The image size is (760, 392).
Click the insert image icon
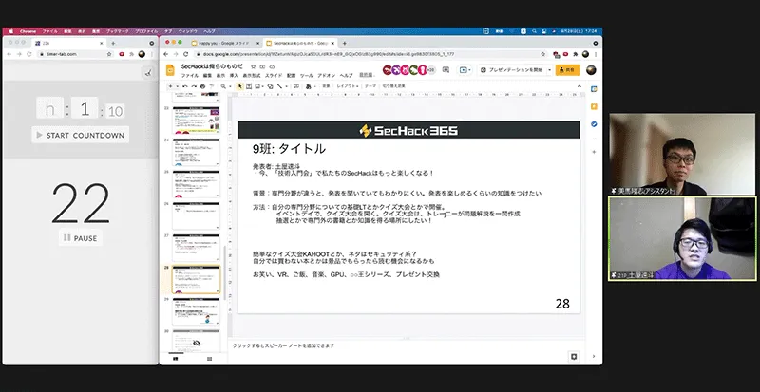click(x=257, y=86)
